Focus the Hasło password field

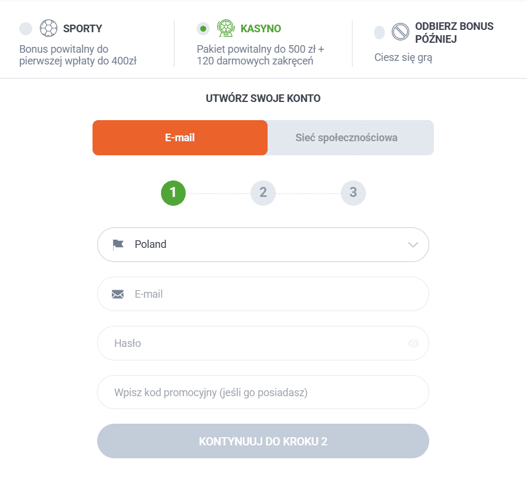click(x=252, y=343)
